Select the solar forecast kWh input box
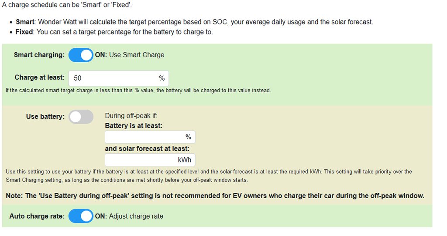The image size is (447, 236). 140,160
